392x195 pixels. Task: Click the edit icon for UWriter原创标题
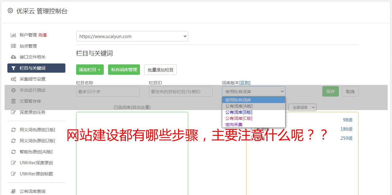[x=14, y=174]
